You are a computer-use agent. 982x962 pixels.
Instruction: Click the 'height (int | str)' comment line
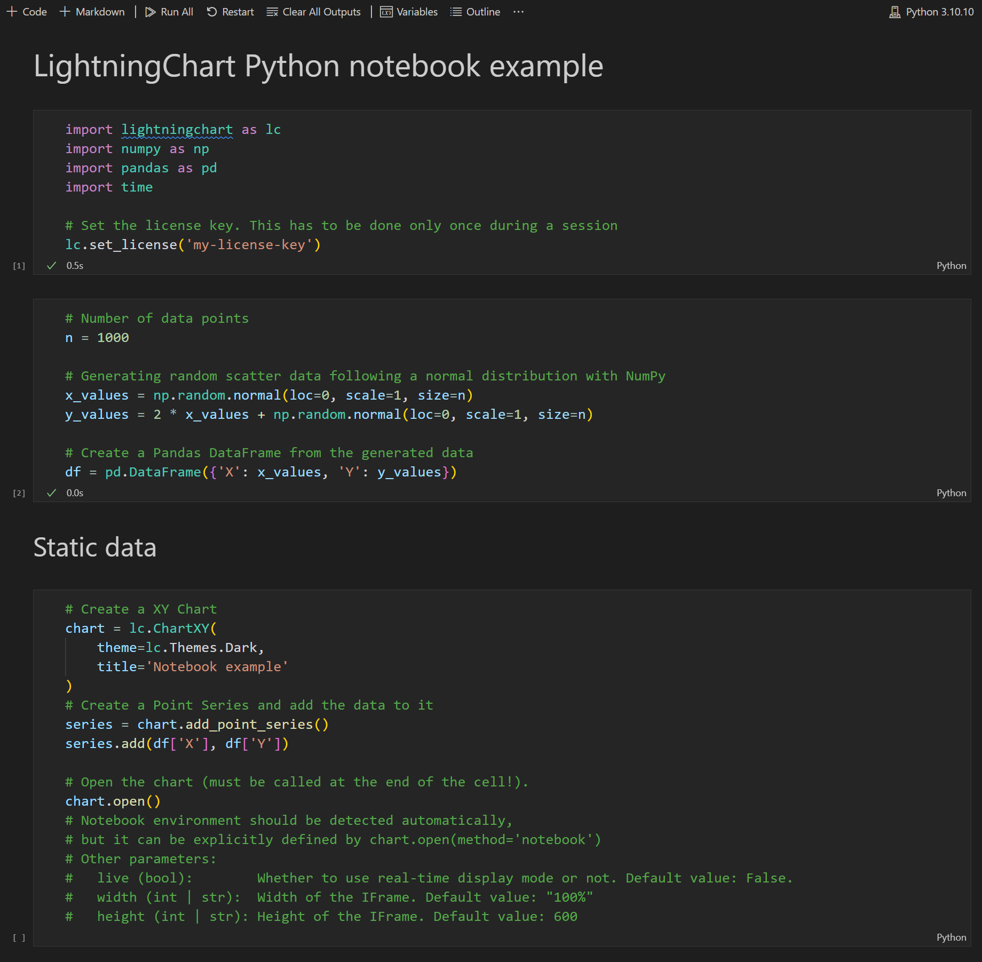point(321,917)
